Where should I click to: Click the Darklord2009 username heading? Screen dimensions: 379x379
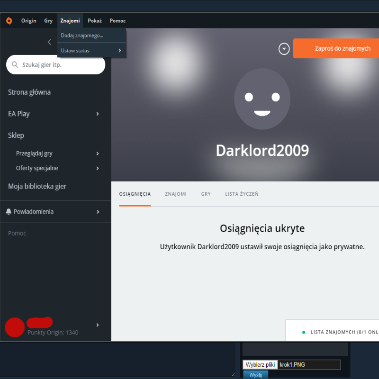tap(262, 151)
